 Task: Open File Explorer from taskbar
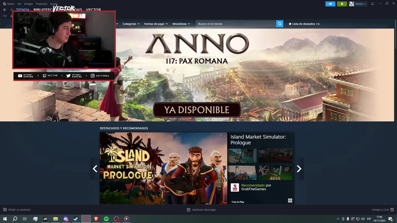click(x=56, y=219)
